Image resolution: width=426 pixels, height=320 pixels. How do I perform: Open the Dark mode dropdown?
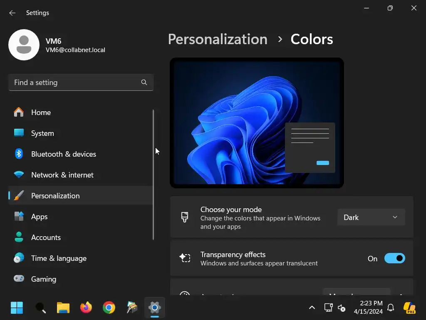(x=371, y=217)
